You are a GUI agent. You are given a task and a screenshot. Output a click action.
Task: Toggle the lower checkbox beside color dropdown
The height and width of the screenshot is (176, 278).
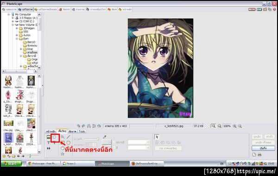pos(114,147)
